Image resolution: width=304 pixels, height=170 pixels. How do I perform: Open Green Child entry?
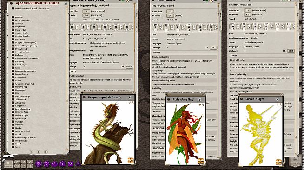point(20,77)
